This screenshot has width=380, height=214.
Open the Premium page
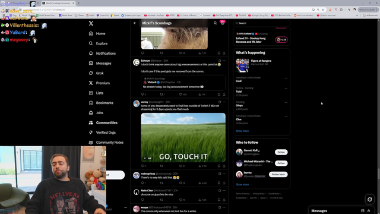tap(99, 83)
